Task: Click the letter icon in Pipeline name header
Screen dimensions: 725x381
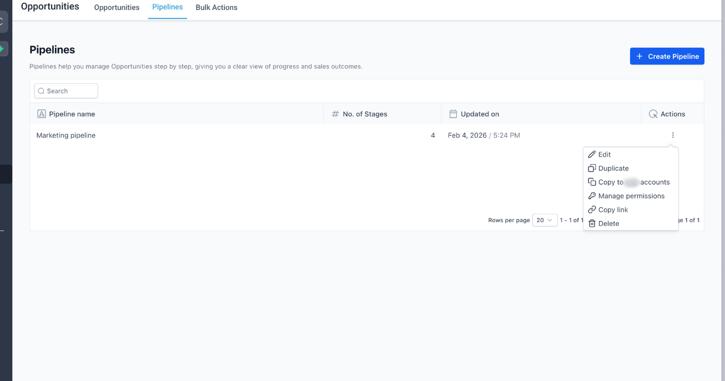Action: [42, 113]
